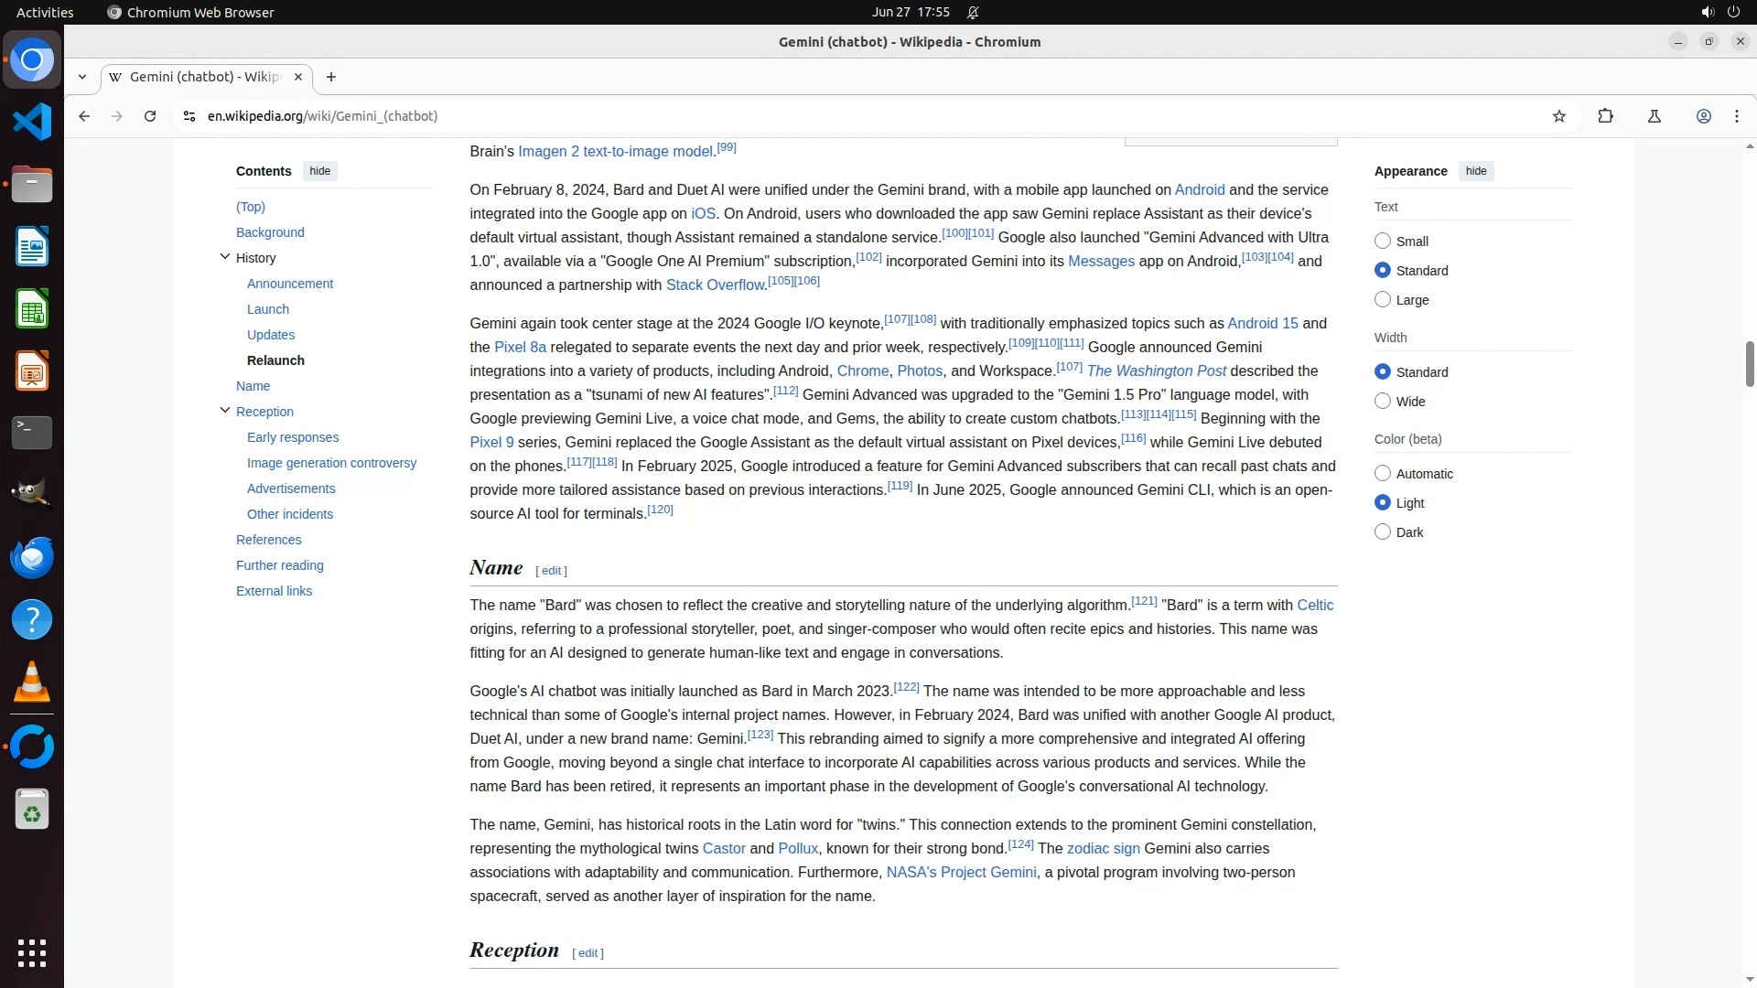This screenshot has height=988, width=1757.
Task: Open the tab search dropdown arrow
Action: [x=82, y=77]
